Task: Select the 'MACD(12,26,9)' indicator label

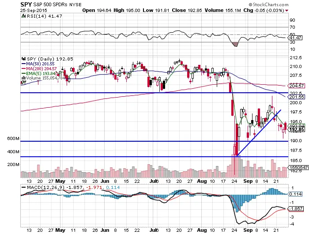Action: (x=46, y=187)
